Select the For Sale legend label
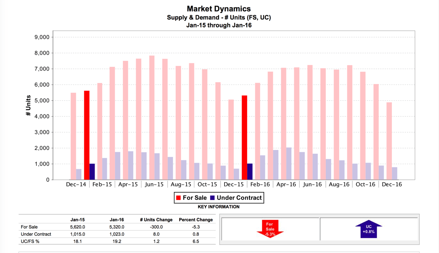Image resolution: width=439 pixels, height=253 pixels. (194, 198)
